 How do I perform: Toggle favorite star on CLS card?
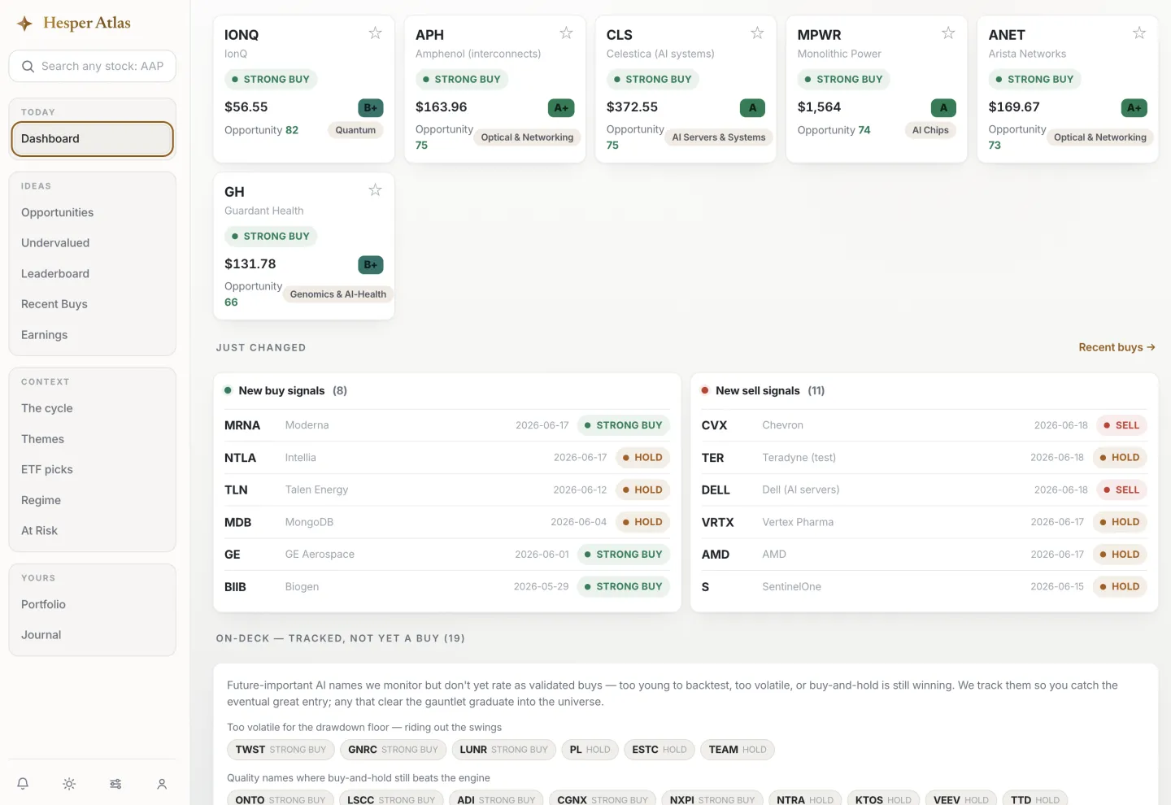[757, 33]
